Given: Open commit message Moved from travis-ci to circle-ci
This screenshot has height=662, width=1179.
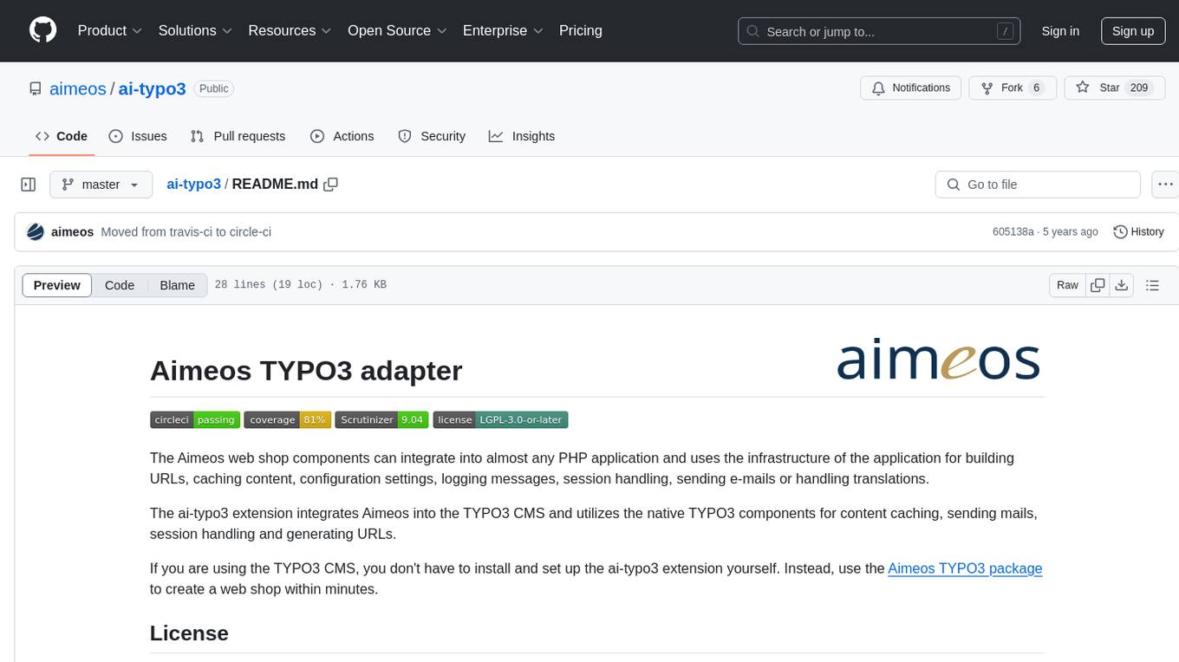Looking at the screenshot, I should click(186, 232).
